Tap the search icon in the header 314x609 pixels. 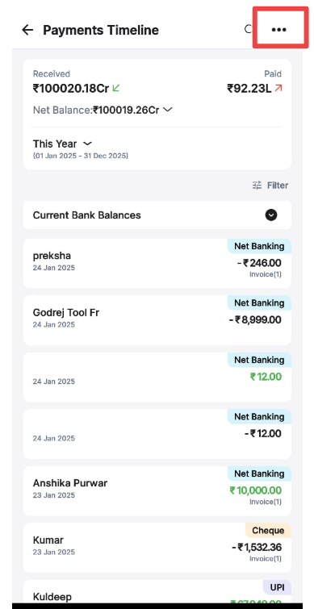click(249, 29)
